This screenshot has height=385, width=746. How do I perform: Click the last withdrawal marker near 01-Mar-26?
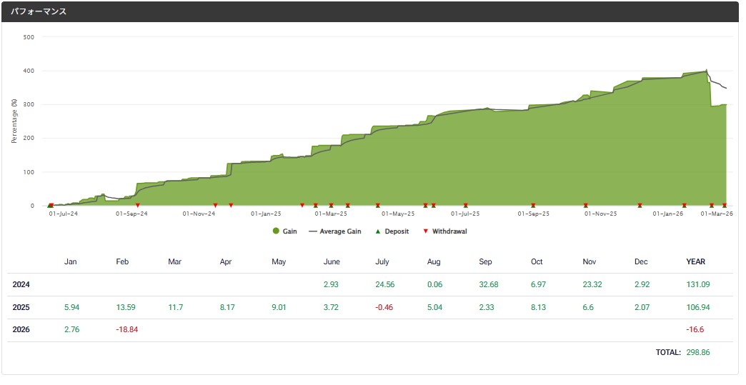(724, 205)
